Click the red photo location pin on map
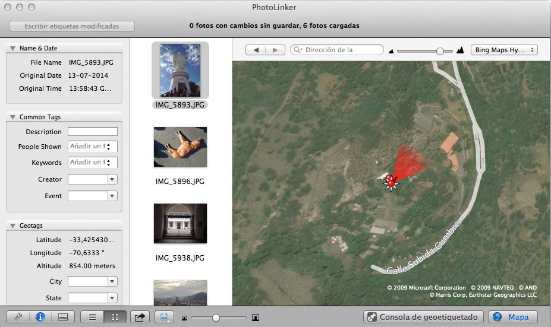 [x=391, y=183]
